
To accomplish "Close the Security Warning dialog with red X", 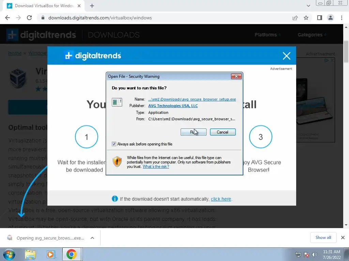I will [x=236, y=76].
